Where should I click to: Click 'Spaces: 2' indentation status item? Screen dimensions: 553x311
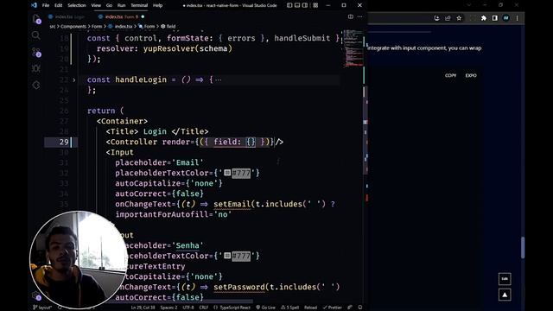tap(168, 308)
